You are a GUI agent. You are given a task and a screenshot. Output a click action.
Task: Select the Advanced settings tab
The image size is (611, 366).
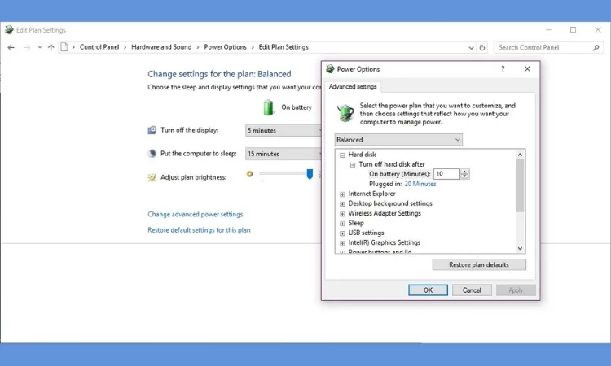coord(353,87)
